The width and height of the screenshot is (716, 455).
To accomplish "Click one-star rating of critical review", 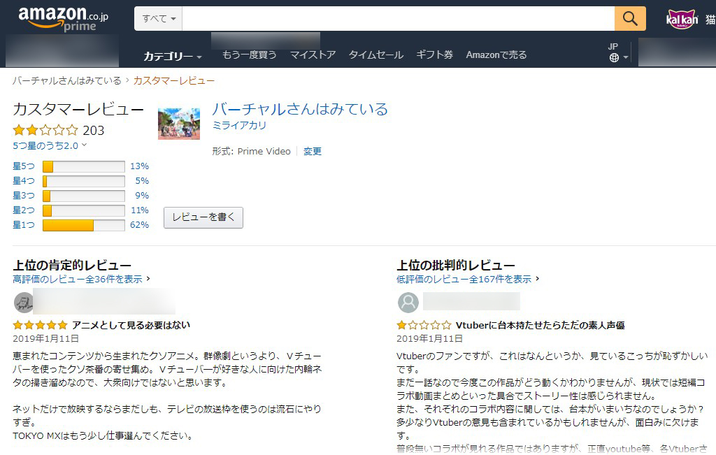I will click(424, 326).
